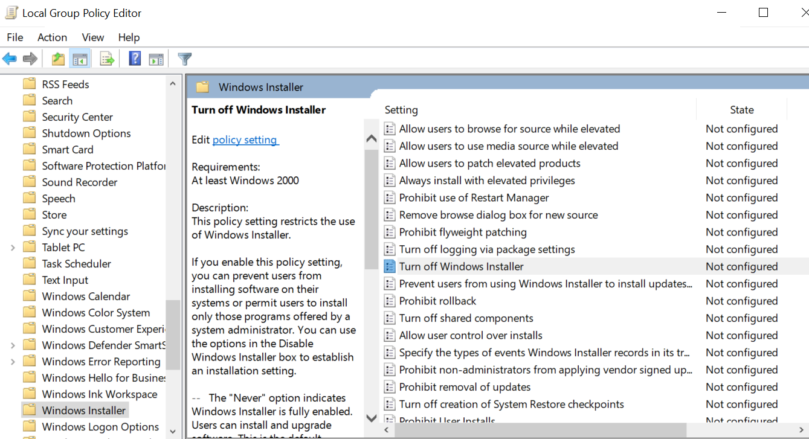Select the Search folder in tree
This screenshot has width=809, height=439.
click(x=57, y=101)
